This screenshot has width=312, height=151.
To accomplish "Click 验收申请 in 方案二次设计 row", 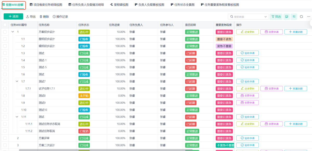I will (248, 145).
